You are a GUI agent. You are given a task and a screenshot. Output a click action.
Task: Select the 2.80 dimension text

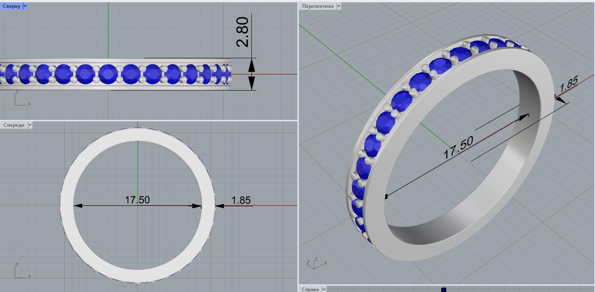tap(242, 32)
